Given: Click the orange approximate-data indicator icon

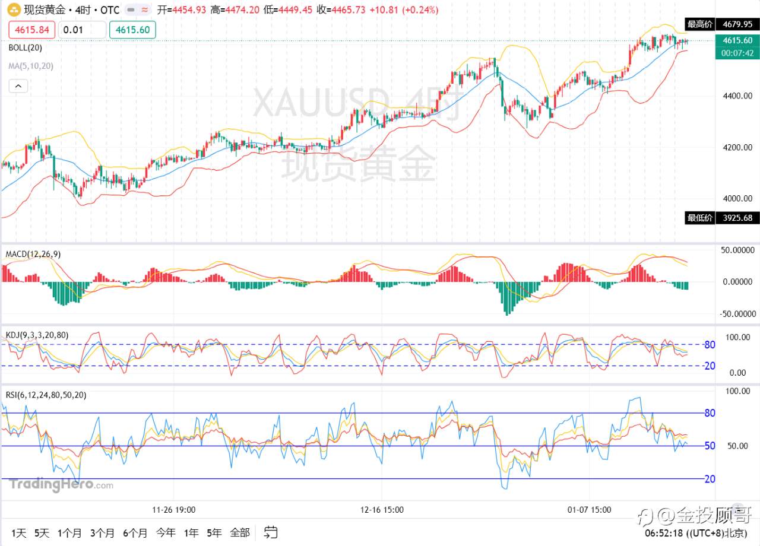Looking at the screenshot, I should coord(144,10).
